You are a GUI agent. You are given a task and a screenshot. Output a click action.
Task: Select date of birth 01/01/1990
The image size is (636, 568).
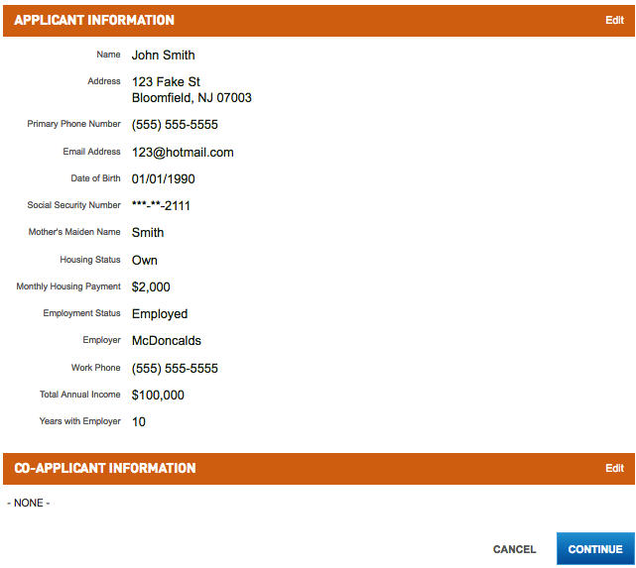tap(163, 179)
